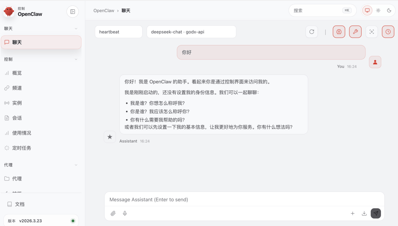Enable light mode with the sun icon
This screenshot has height=226, width=398.
coord(378,10)
